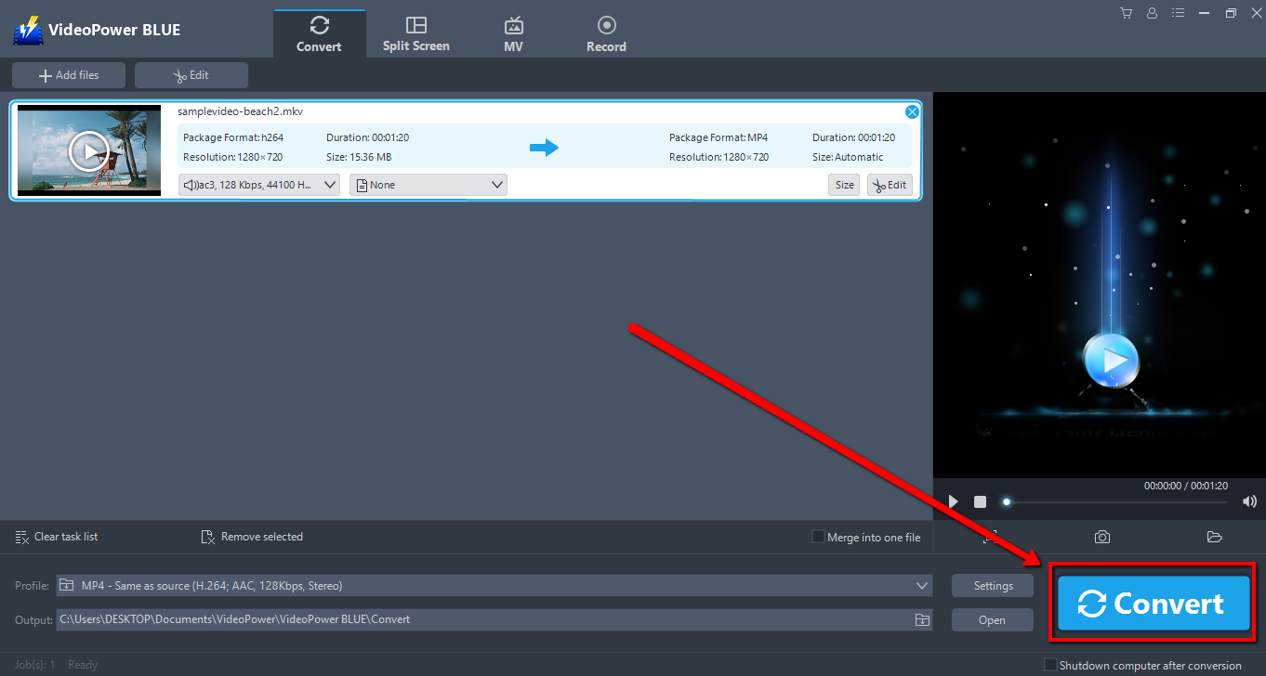1266x676 pixels.
Task: Expand the subtitle dropdown labeled None
Action: 428,184
